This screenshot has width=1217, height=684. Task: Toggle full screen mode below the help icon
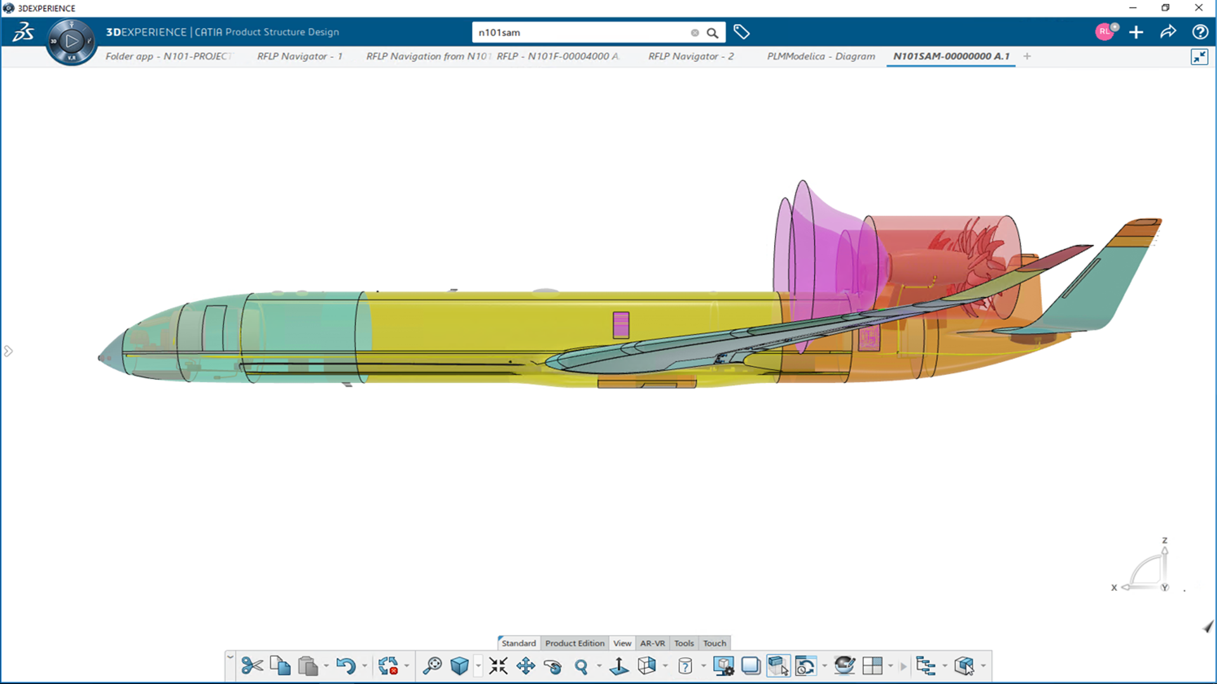(1200, 57)
